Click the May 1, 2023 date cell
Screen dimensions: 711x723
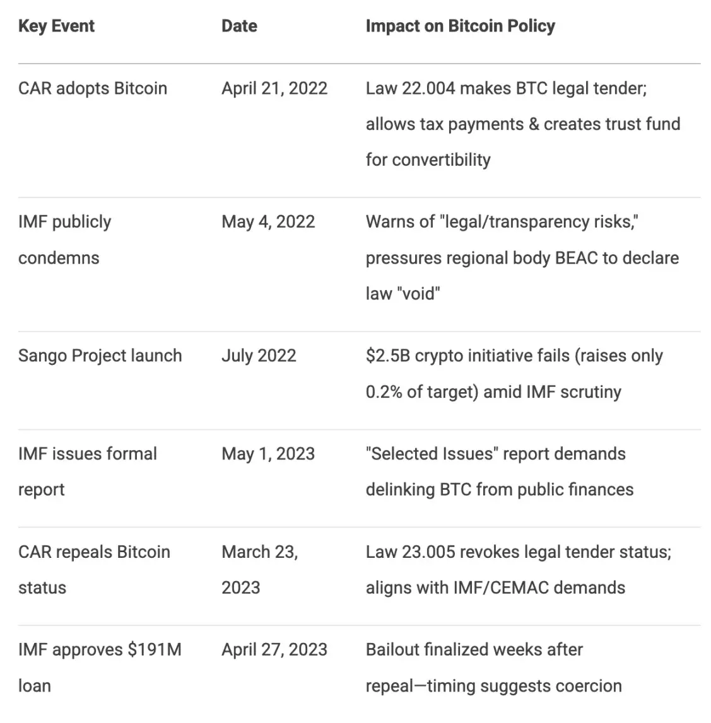(268, 454)
